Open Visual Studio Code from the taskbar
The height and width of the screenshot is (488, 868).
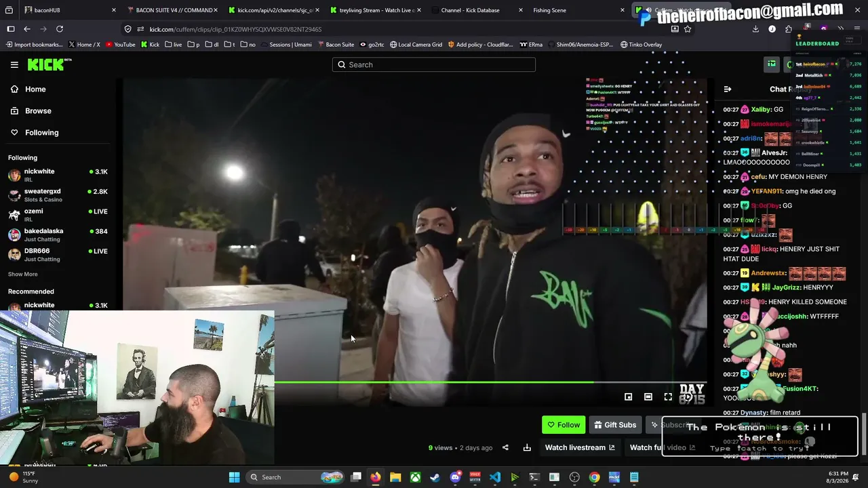click(x=495, y=477)
